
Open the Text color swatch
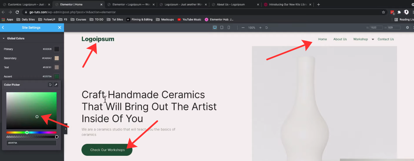point(57,67)
